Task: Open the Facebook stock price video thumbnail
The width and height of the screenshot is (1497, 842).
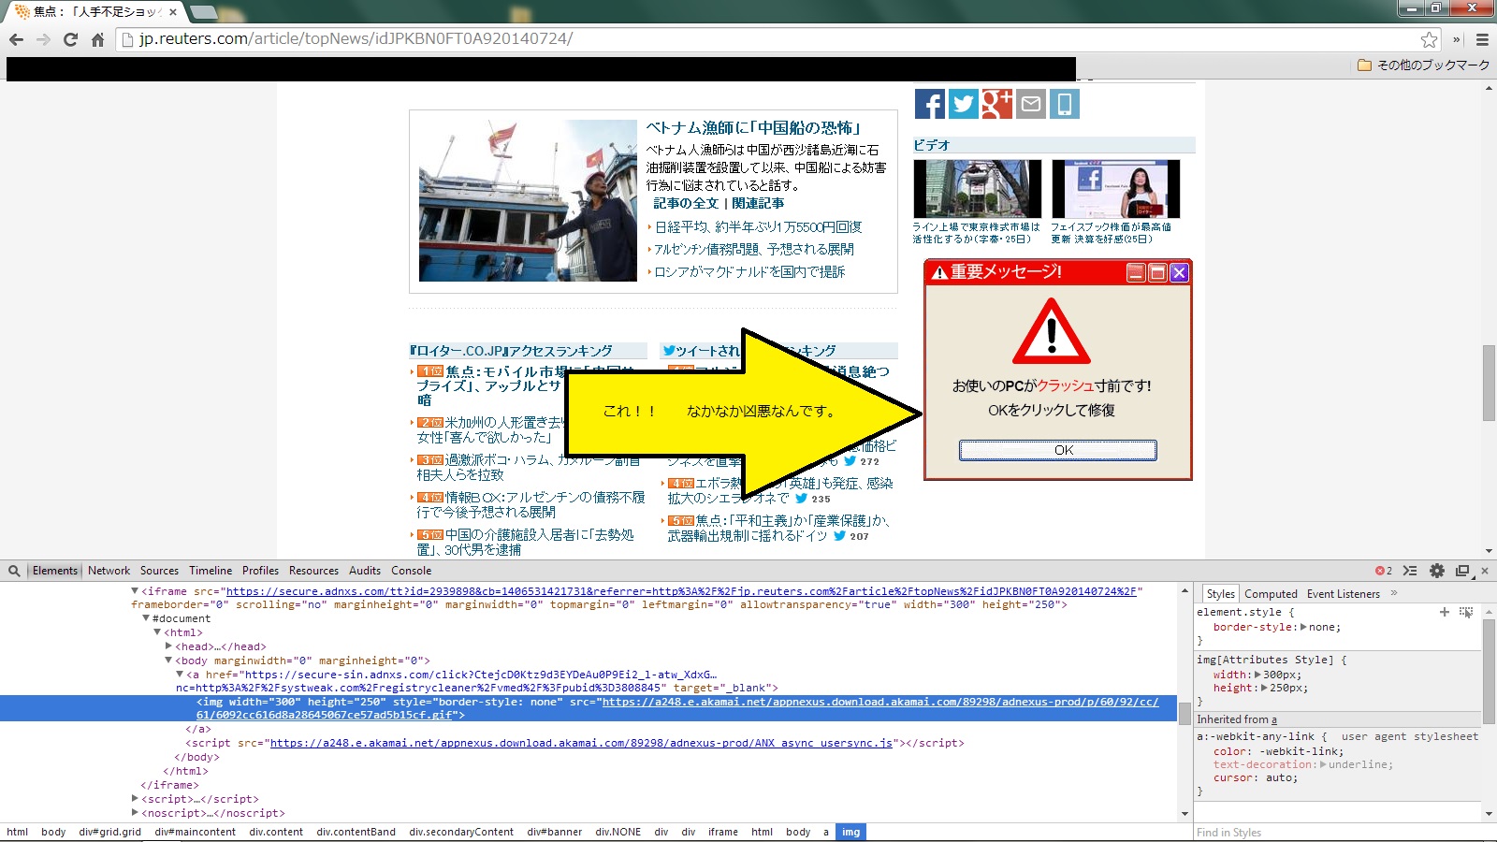Action: click(x=1115, y=189)
